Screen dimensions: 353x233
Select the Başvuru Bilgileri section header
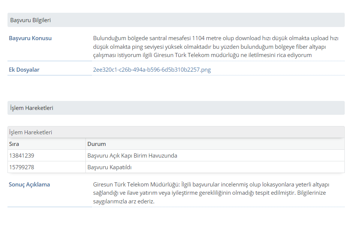point(176,20)
